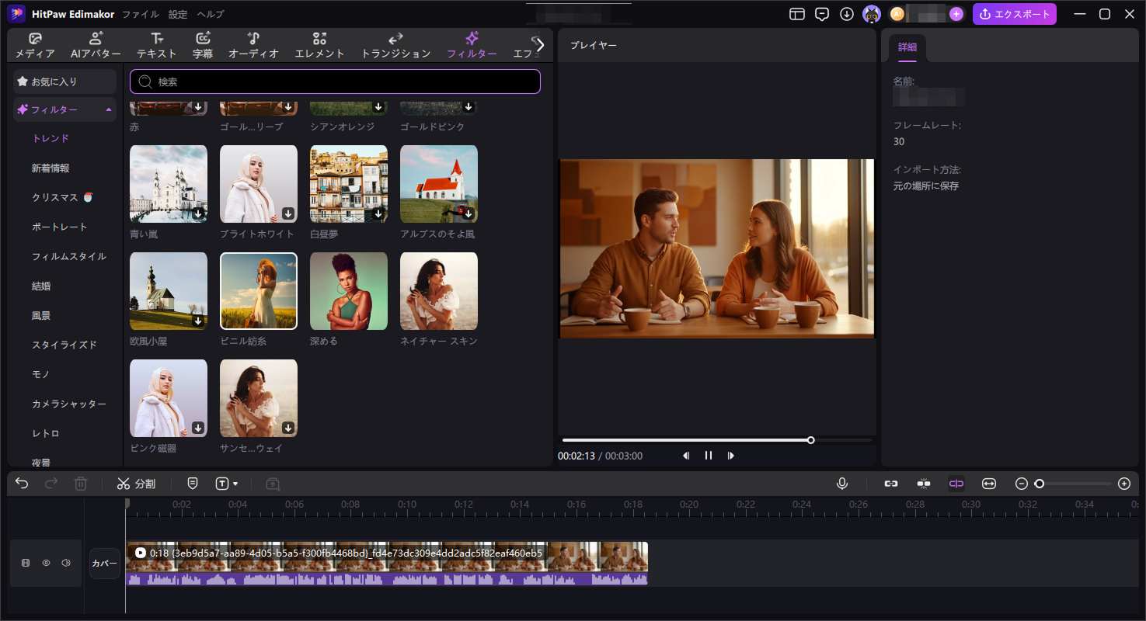Expand more tabs with the right chevron
This screenshot has height=621, width=1146.
point(540,45)
